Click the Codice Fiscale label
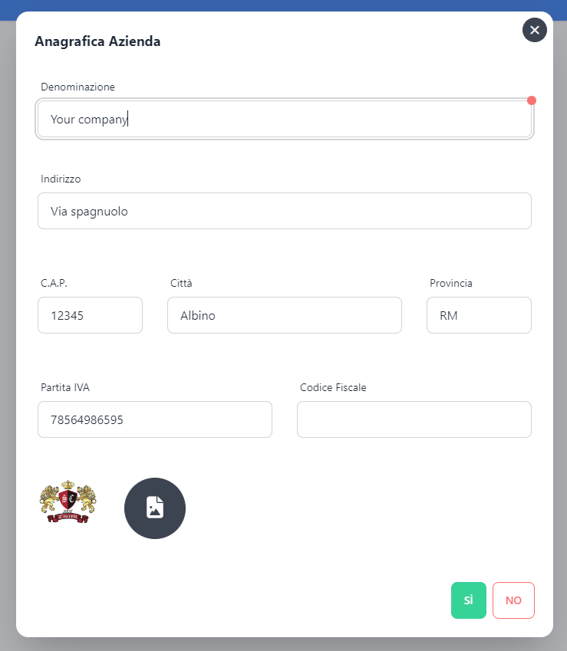The height and width of the screenshot is (651, 567). (x=333, y=387)
